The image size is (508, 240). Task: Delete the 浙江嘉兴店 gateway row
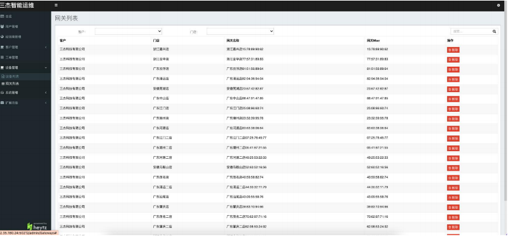tap(453, 50)
